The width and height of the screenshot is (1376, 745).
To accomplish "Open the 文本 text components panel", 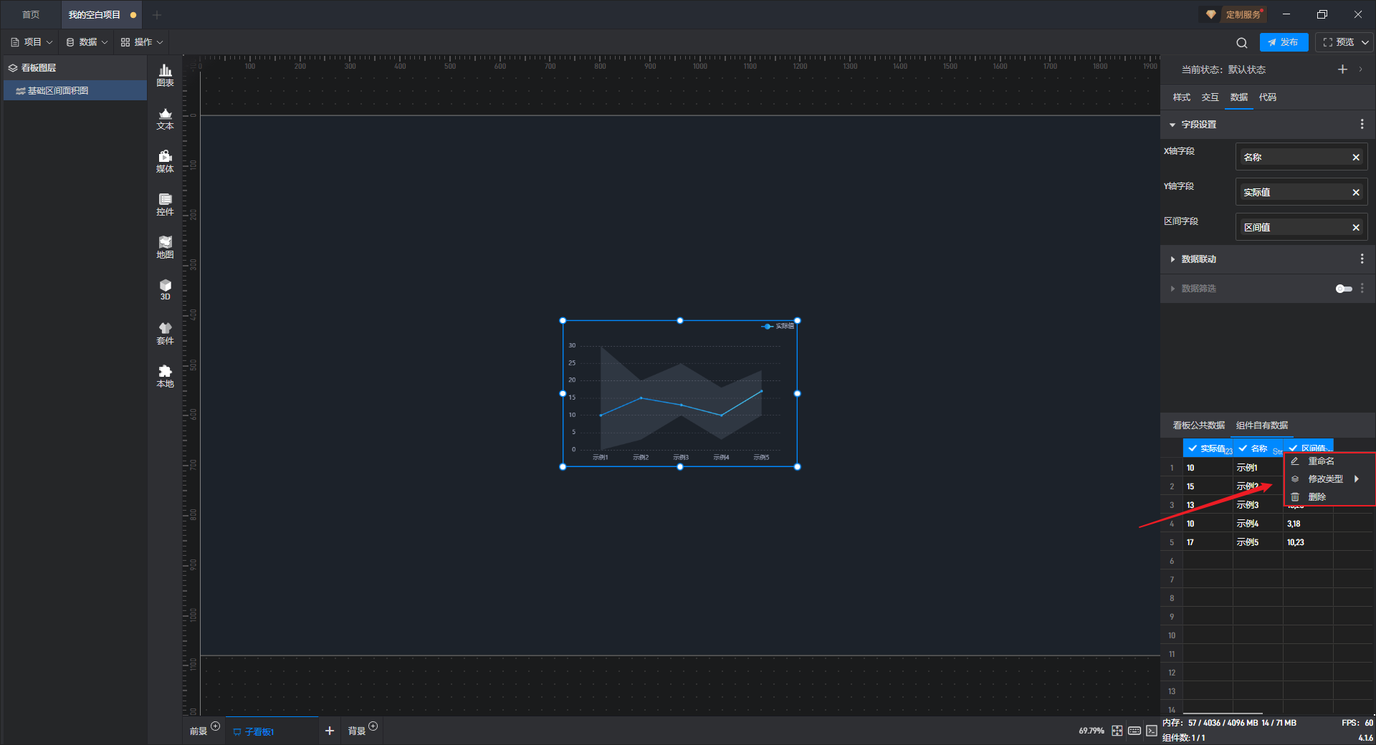I will [165, 118].
